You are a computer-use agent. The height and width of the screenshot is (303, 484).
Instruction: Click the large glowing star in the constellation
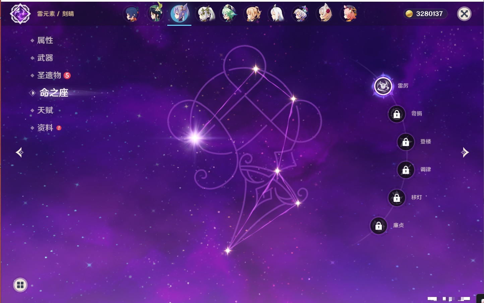point(195,138)
